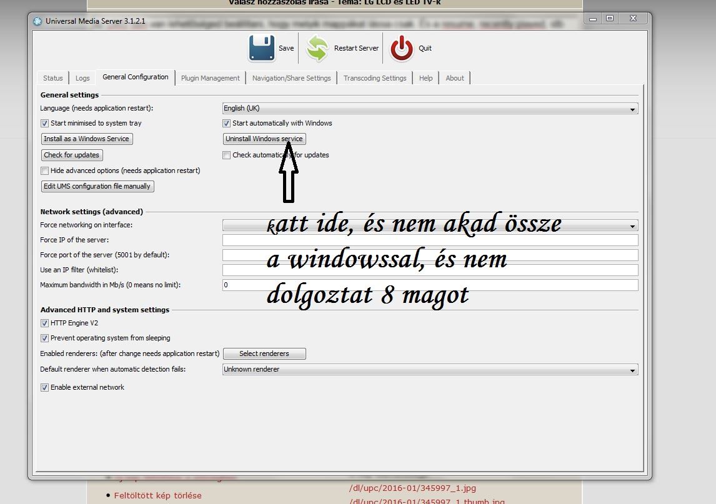Minimize the Universal Media Server window
The height and width of the screenshot is (504, 716).
593,19
